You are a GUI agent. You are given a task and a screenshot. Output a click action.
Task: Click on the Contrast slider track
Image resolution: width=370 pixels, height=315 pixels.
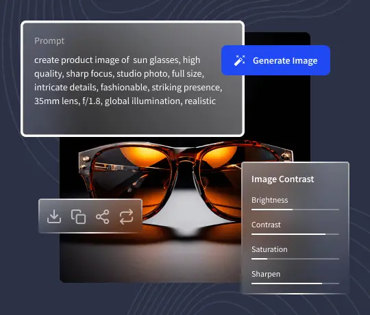[295, 234]
